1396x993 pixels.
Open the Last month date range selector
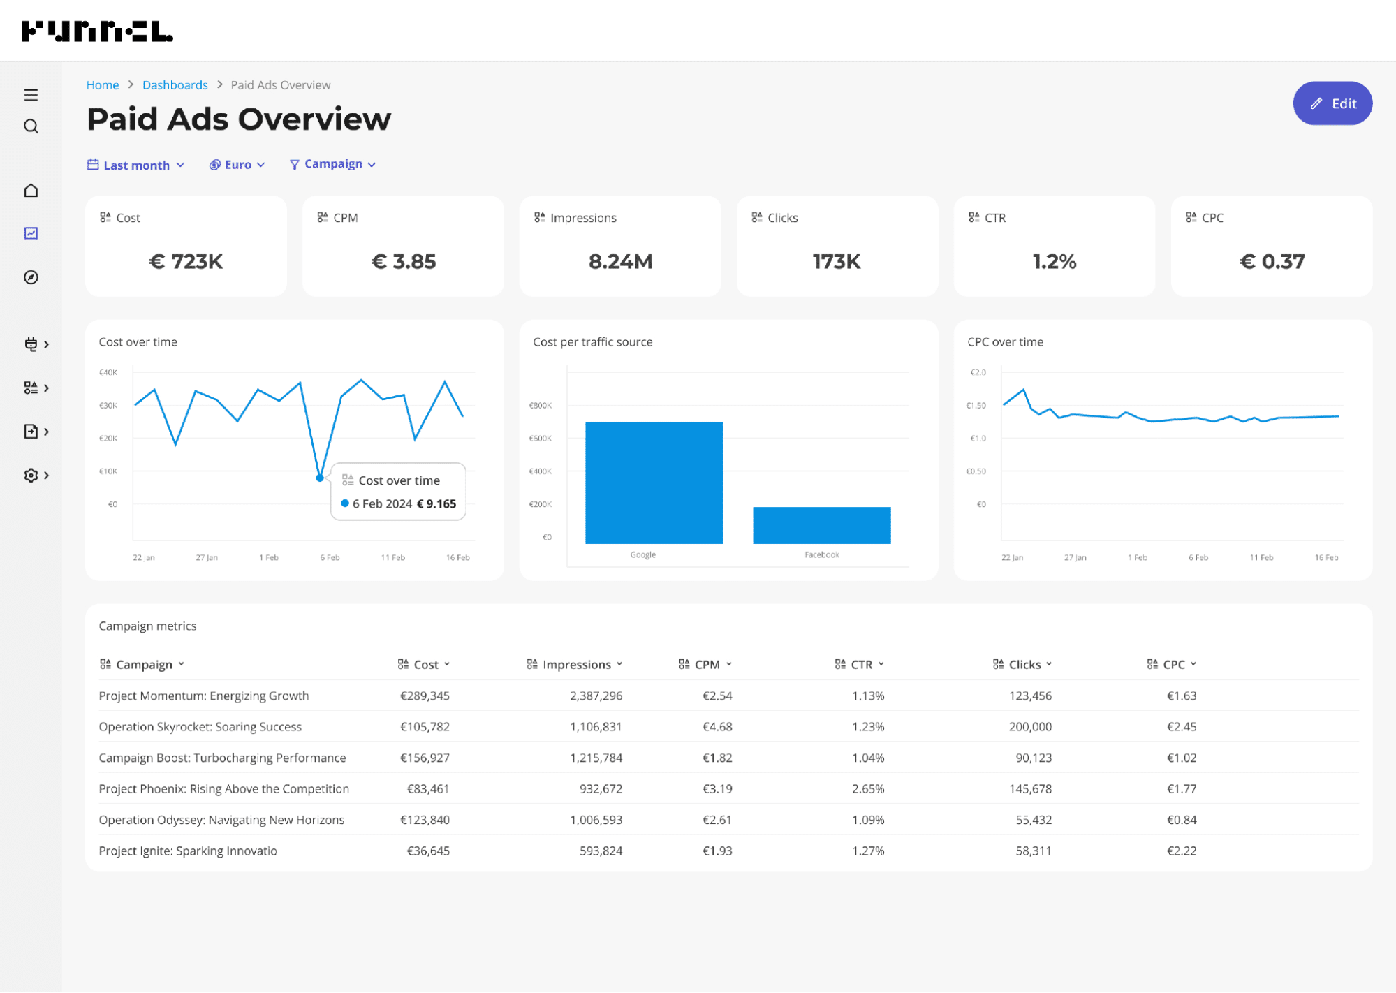click(136, 165)
